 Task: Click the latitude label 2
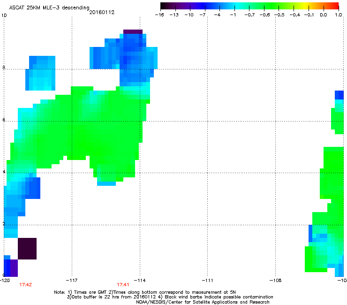tap(4, 223)
